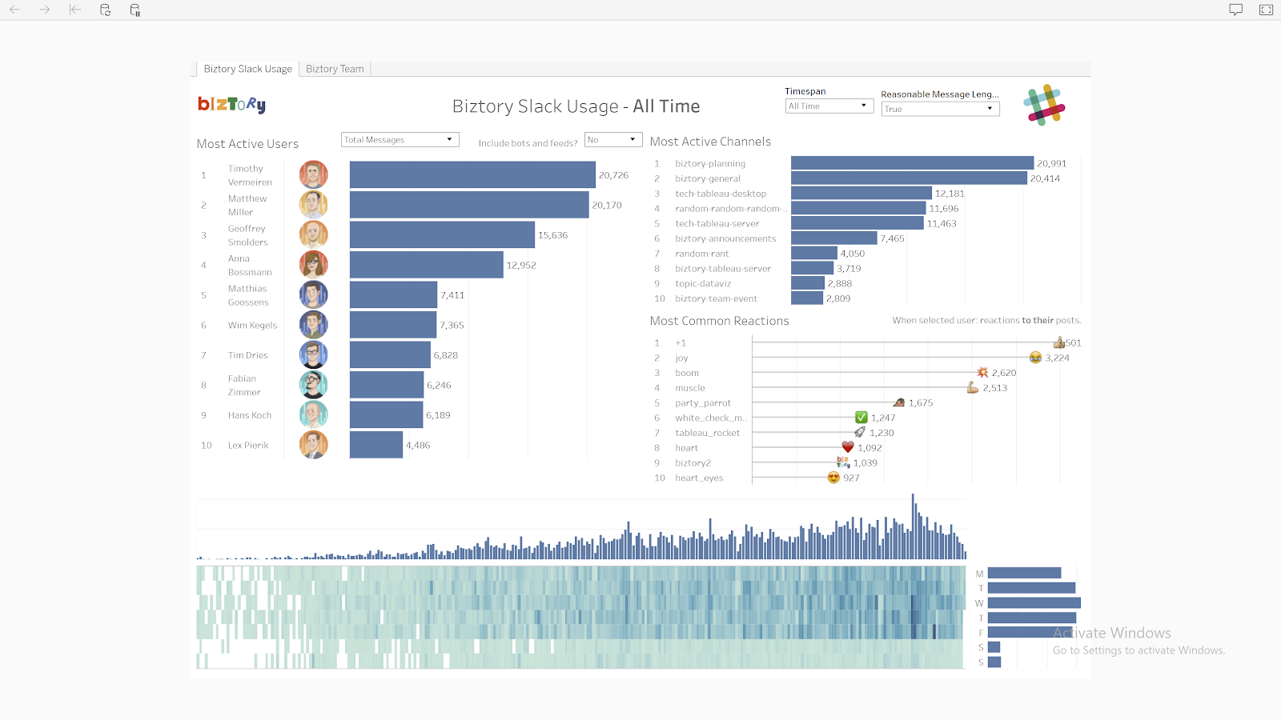Select Anna Bossmann's 12,952 message bar
The height and width of the screenshot is (720, 1281).
click(427, 265)
